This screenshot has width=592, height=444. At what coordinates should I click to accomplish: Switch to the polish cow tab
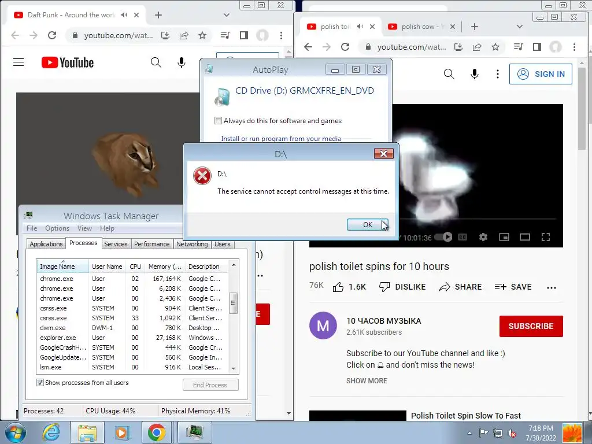[421, 27]
